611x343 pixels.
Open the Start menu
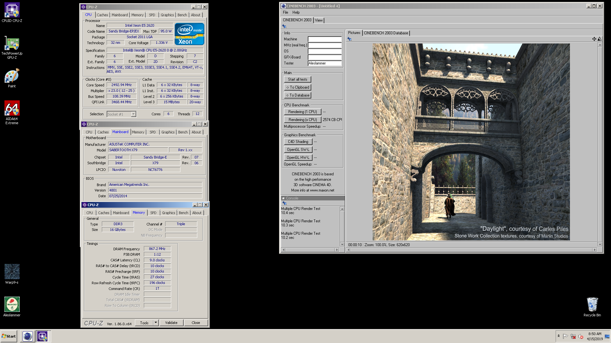(x=9, y=336)
